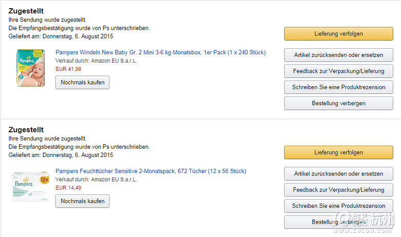Click the second Zugestellt status heading
This screenshot has height=237, width=401.
coord(26,130)
